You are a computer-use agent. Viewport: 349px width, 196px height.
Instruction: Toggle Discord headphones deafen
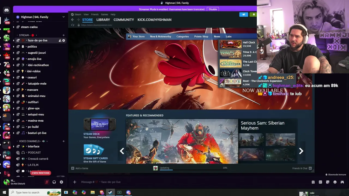(x=54, y=182)
